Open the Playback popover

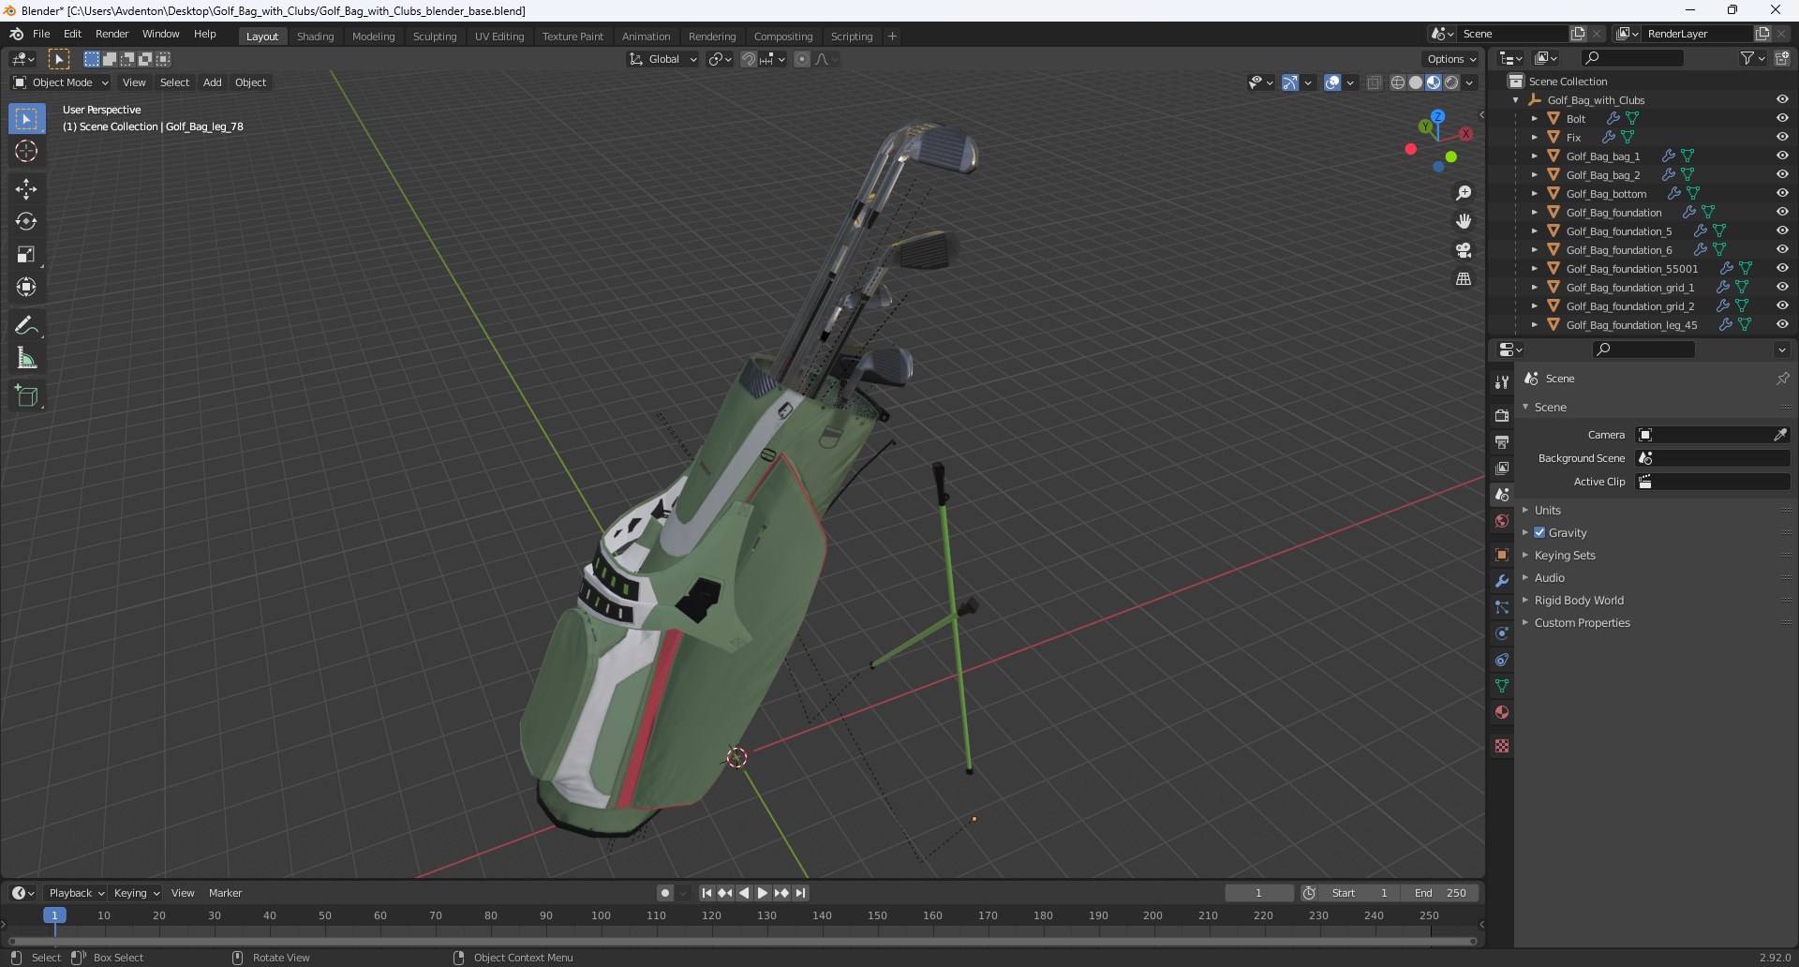[x=76, y=893]
